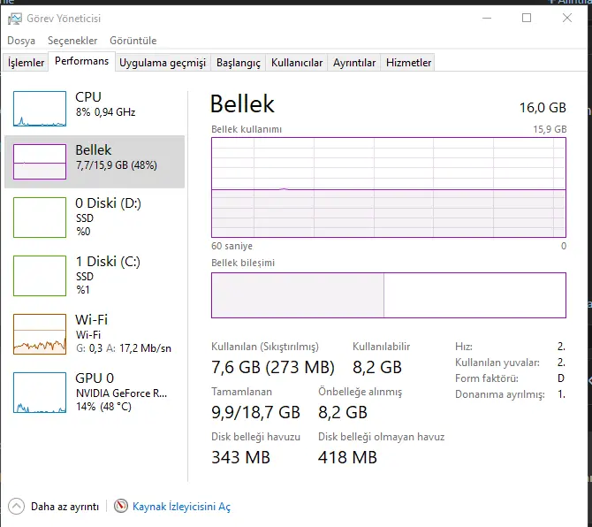592x527 pixels.
Task: Select the Performans tab
Action: point(81,61)
